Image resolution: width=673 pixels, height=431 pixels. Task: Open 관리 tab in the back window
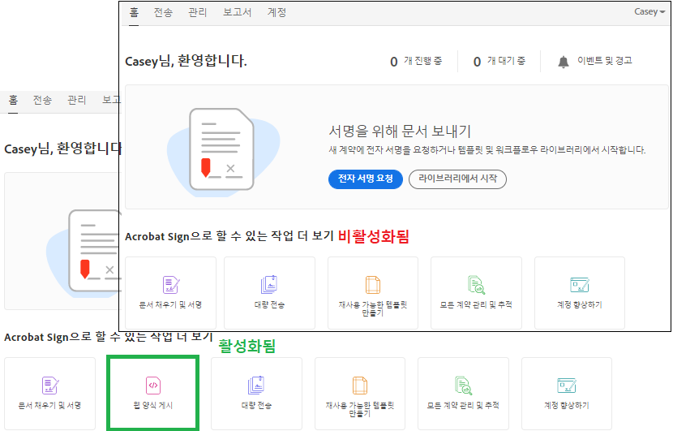[77, 100]
